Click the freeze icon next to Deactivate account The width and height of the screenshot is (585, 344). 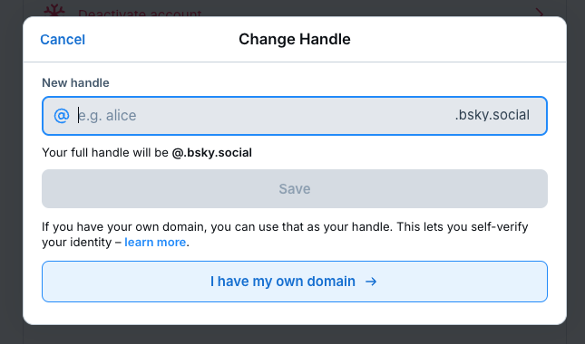coord(54,10)
